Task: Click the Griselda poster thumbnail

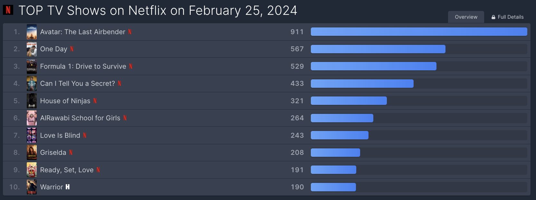Action: pos(32,152)
